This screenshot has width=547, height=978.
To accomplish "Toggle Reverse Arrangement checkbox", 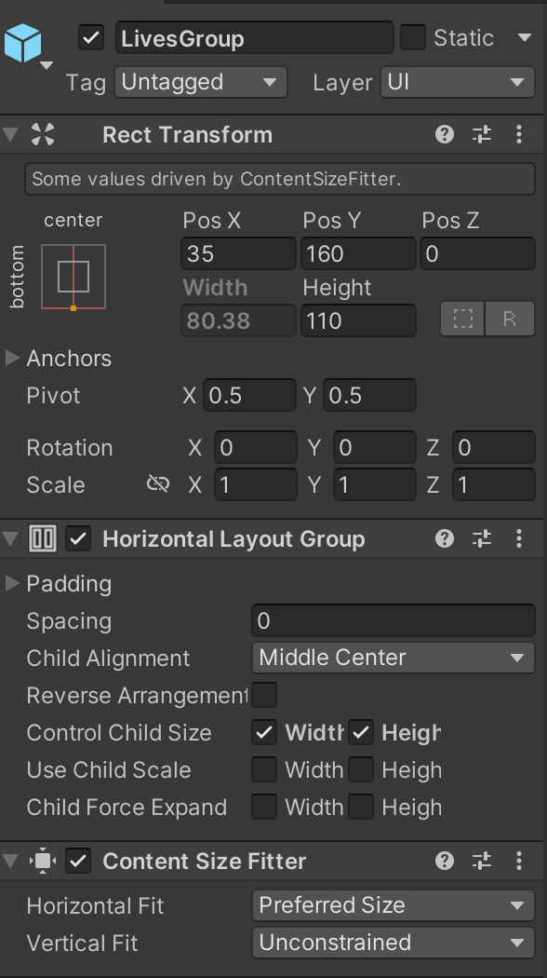I will 266,695.
